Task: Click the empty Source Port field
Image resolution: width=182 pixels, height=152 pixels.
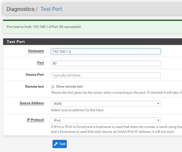Action: (x=106, y=75)
